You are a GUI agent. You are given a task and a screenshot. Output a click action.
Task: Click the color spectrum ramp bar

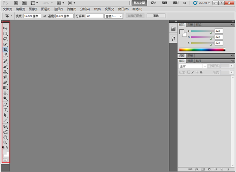pyautogui.click(x=202, y=50)
